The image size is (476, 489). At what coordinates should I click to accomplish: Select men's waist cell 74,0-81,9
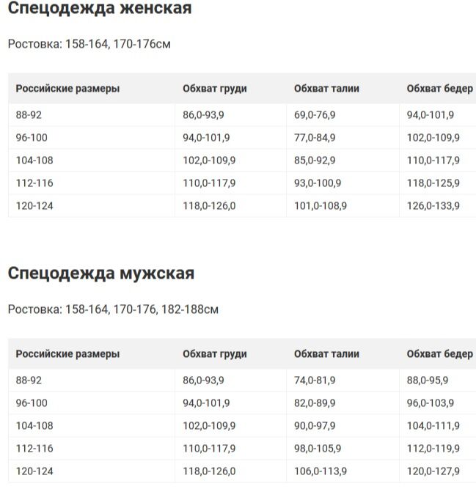click(x=315, y=380)
